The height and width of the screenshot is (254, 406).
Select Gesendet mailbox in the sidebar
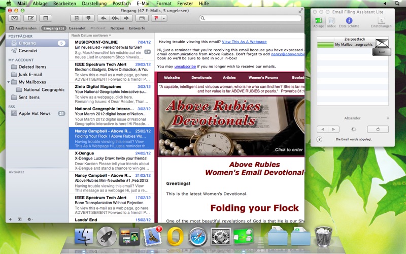(x=37, y=50)
